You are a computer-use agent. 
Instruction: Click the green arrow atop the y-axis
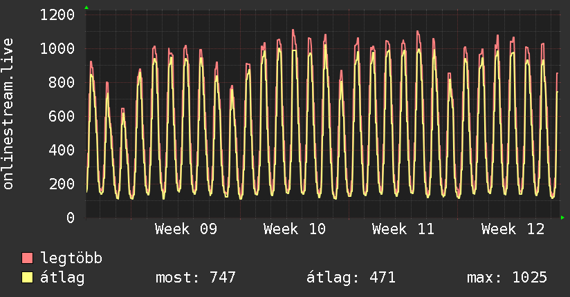pyautogui.click(x=86, y=8)
